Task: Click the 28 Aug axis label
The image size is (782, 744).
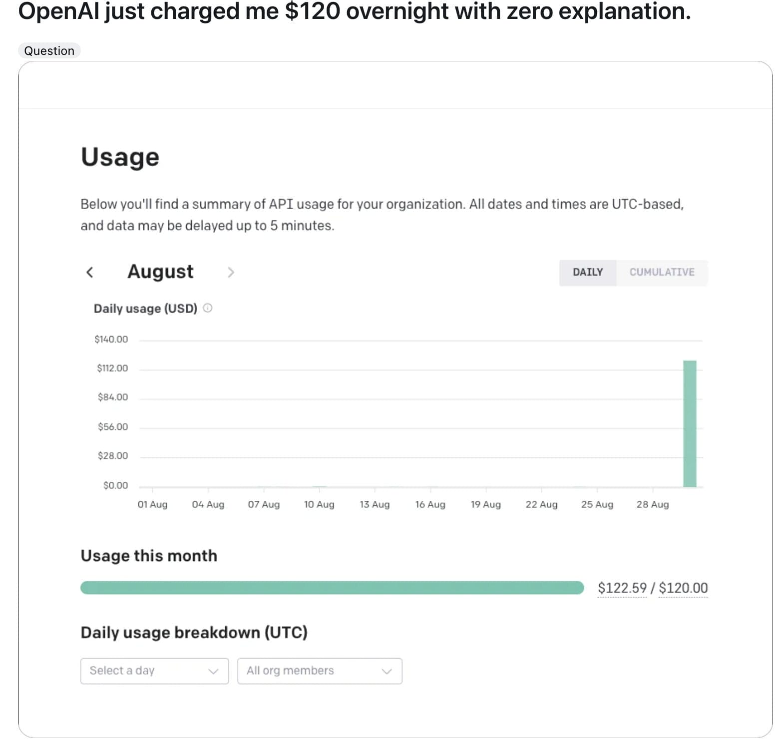Action: pos(653,504)
